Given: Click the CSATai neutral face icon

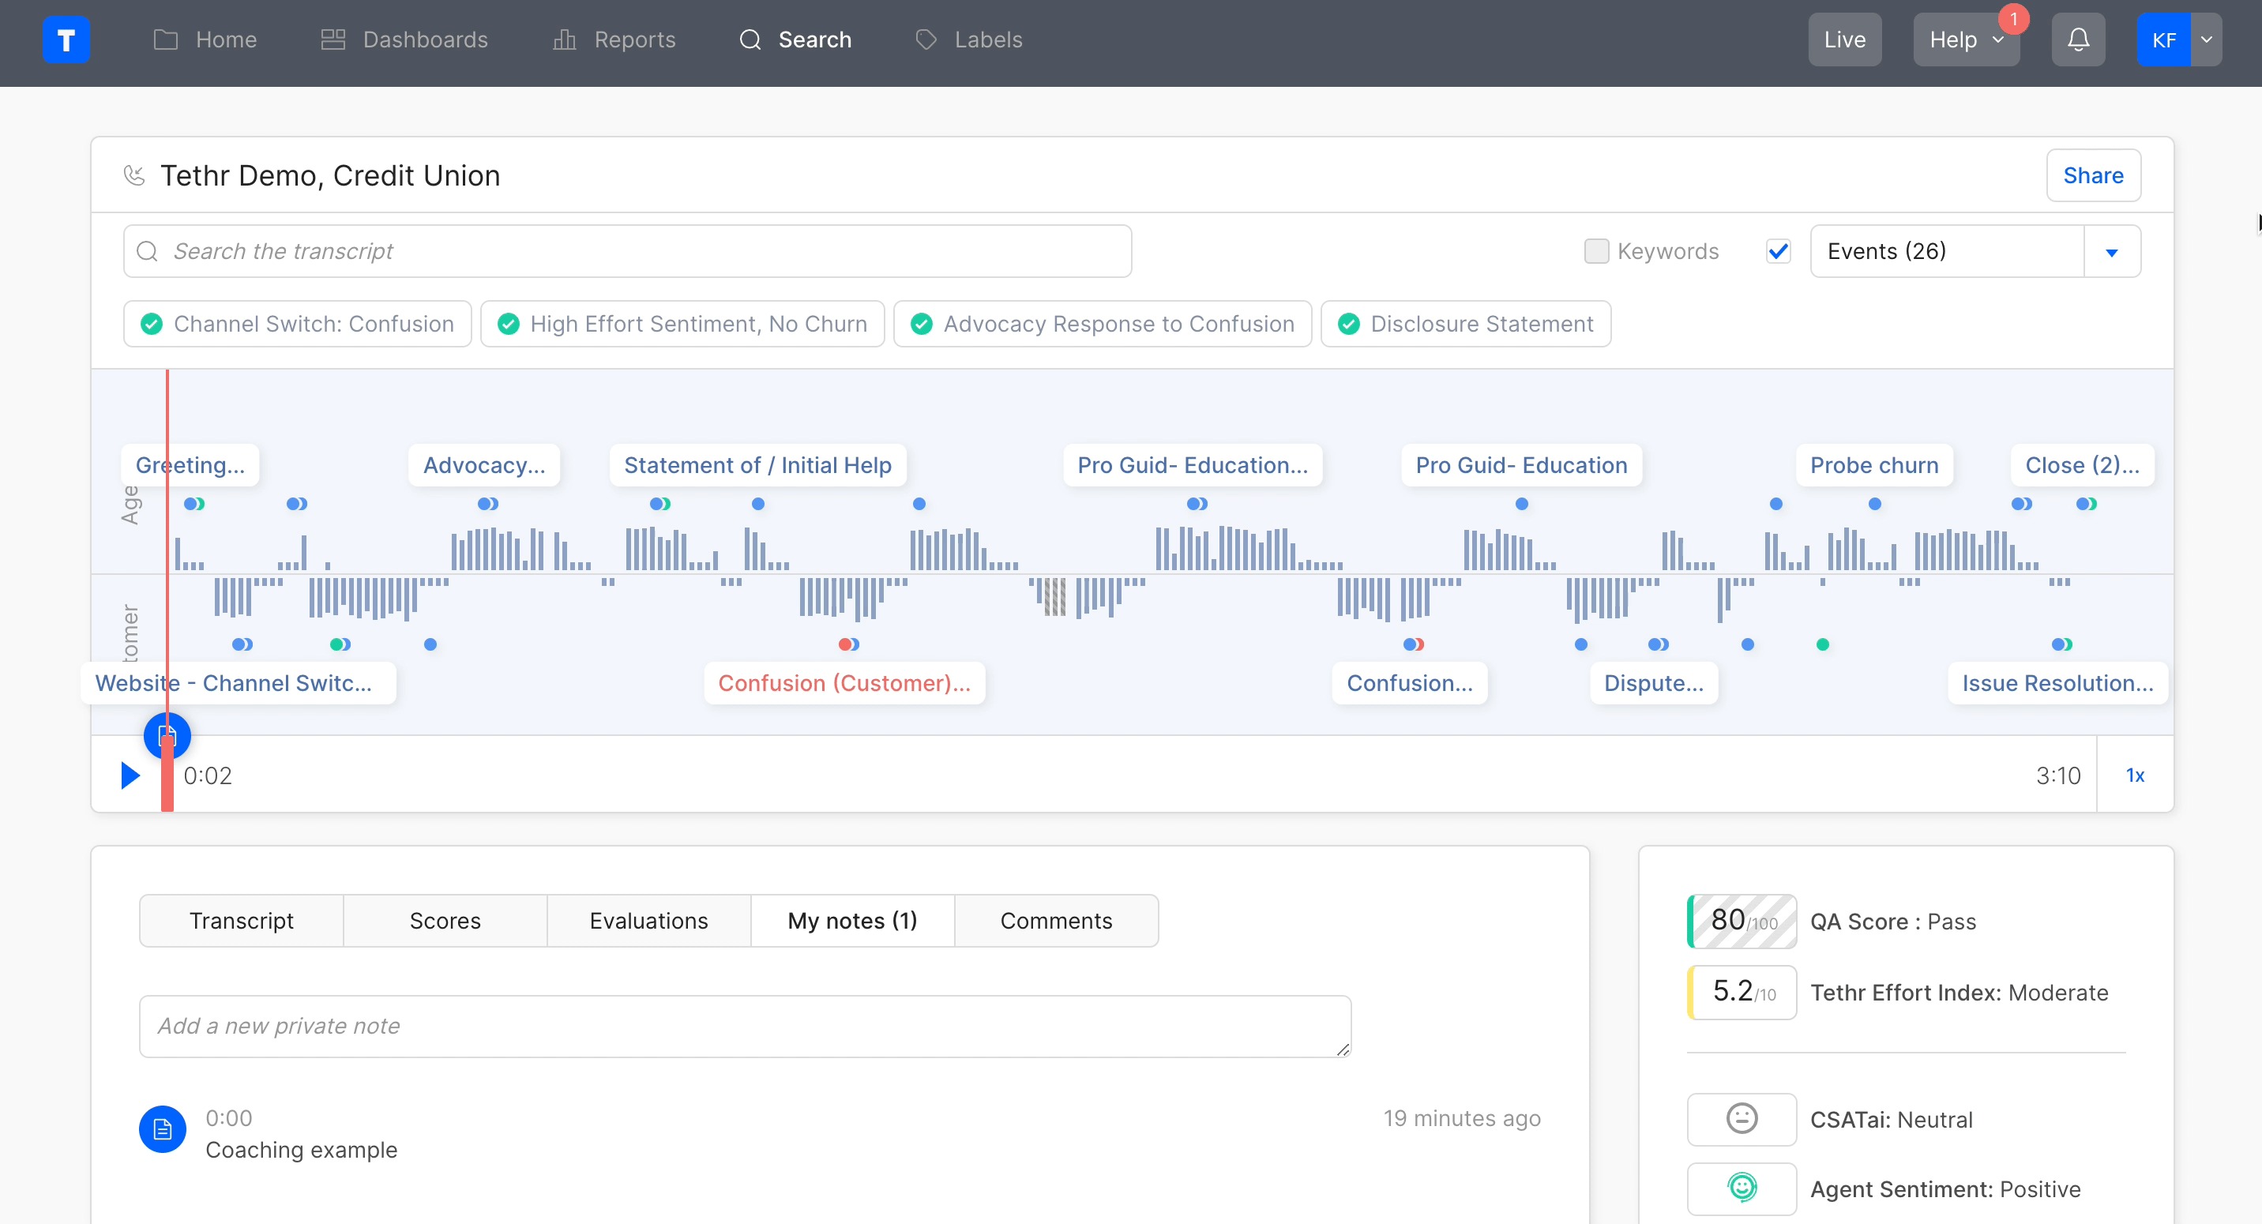Looking at the screenshot, I should point(1742,1119).
